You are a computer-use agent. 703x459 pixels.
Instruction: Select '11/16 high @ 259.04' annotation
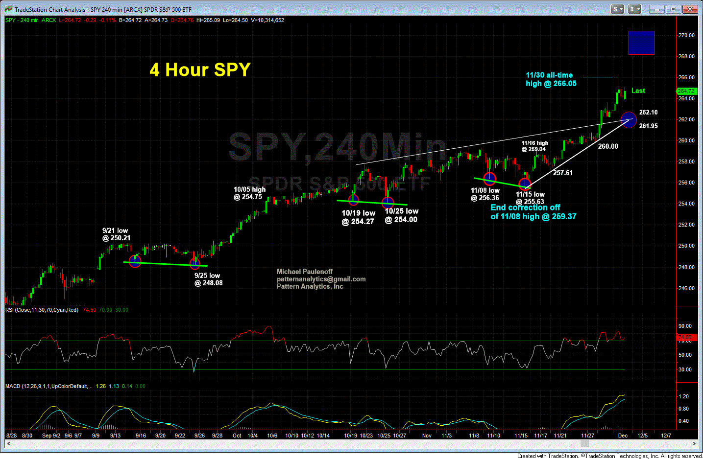click(534, 146)
